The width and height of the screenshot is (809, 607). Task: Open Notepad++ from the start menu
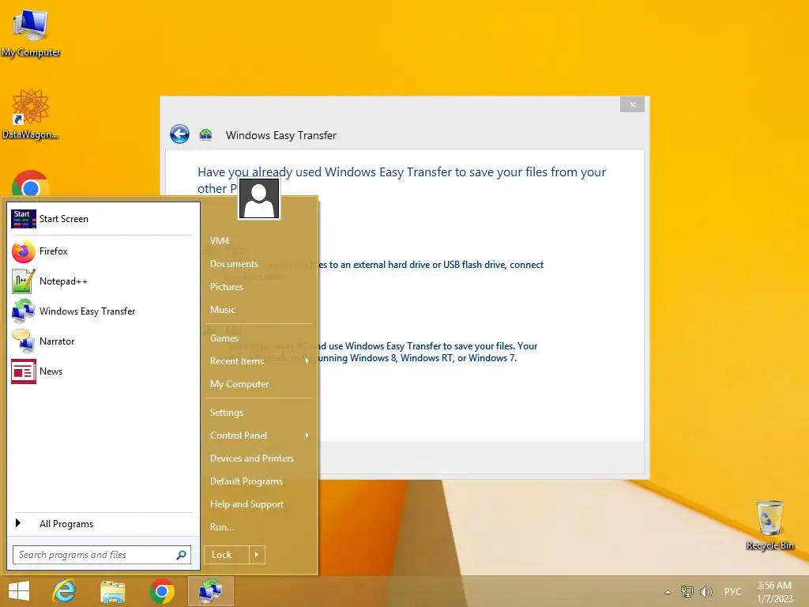(103, 281)
